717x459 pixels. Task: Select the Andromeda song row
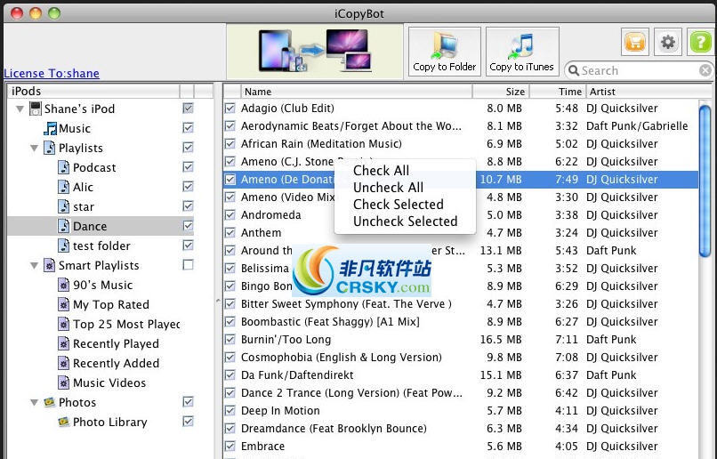click(x=461, y=215)
